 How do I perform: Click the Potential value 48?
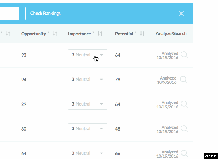(118, 129)
